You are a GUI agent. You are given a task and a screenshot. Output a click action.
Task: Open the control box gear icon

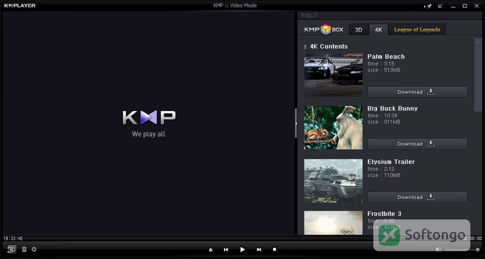point(34,249)
